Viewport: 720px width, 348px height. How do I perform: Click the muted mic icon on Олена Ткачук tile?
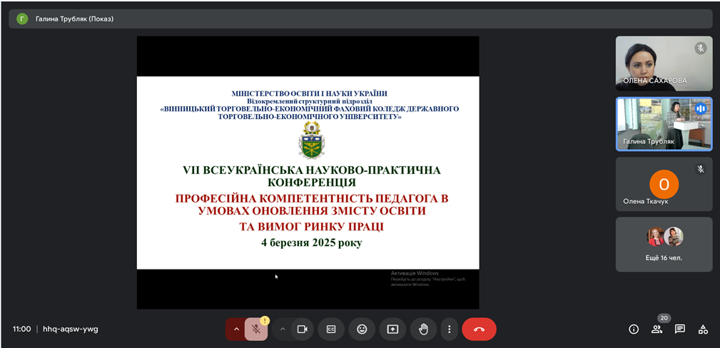700,170
